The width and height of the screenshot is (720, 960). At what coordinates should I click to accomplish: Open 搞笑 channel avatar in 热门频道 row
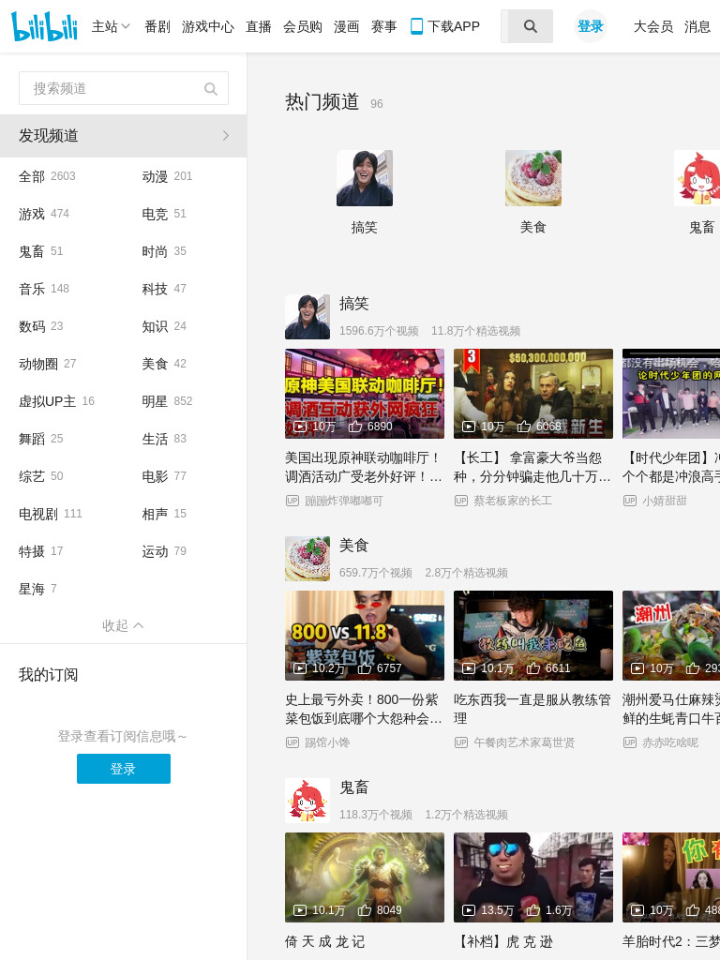365,178
